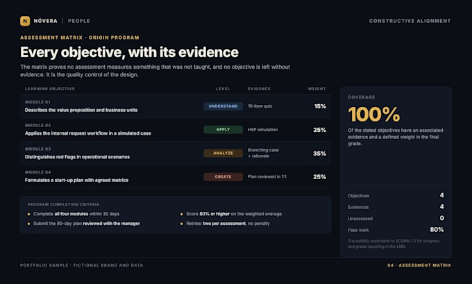Click the HSP simulation evidence text
The image size is (472, 284).
(263, 130)
